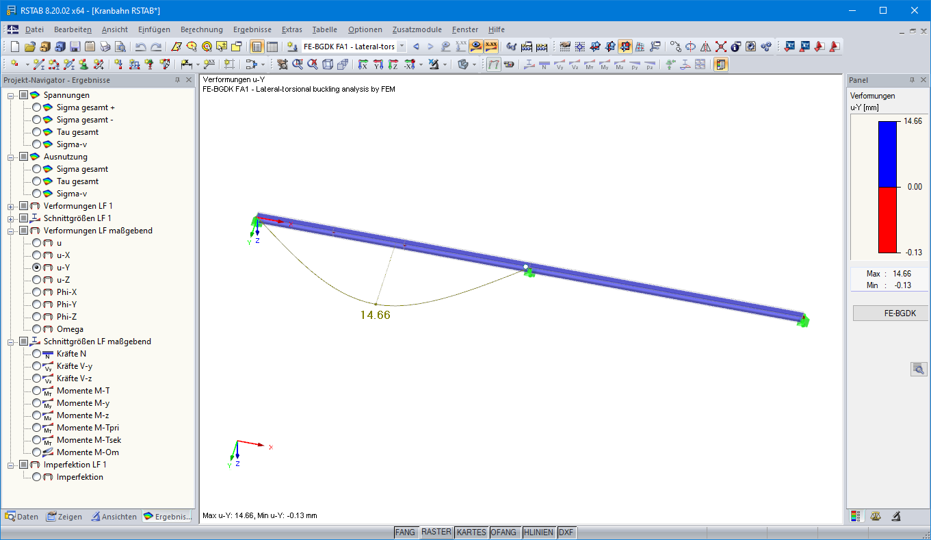
Task: Select Sigma gesamt + under Spannungen
Action: (x=37, y=107)
